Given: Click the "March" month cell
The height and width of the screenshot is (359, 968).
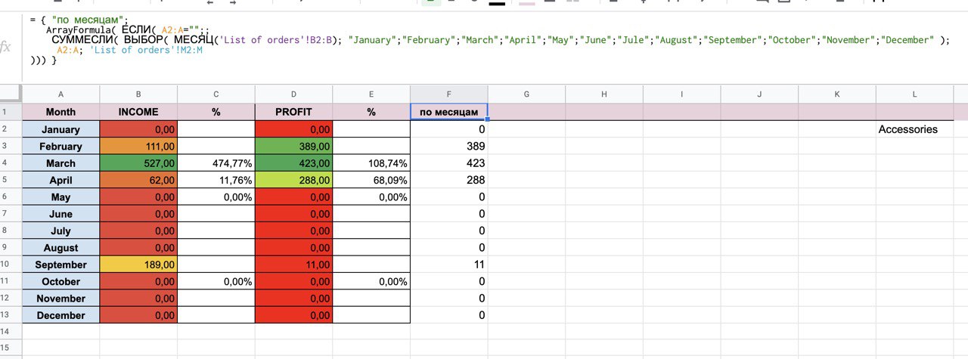Looking at the screenshot, I should [60, 162].
